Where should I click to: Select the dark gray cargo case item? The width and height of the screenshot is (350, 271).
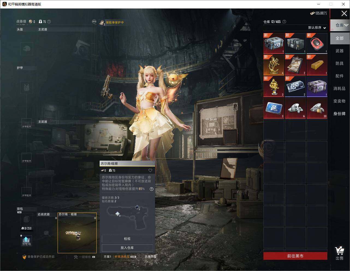[x=295, y=43]
